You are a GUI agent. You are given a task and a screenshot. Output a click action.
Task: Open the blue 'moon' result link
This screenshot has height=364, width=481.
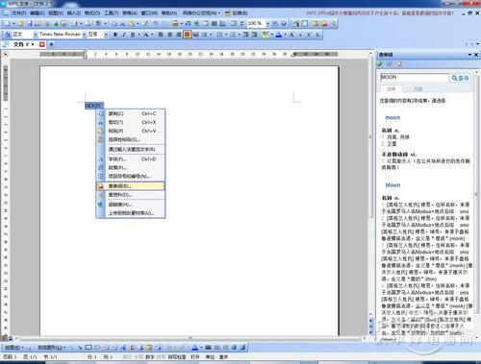click(392, 118)
